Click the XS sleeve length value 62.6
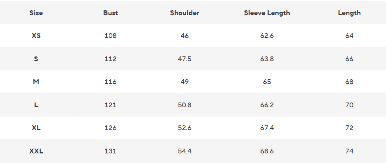The height and width of the screenshot is (163, 386). [267, 36]
